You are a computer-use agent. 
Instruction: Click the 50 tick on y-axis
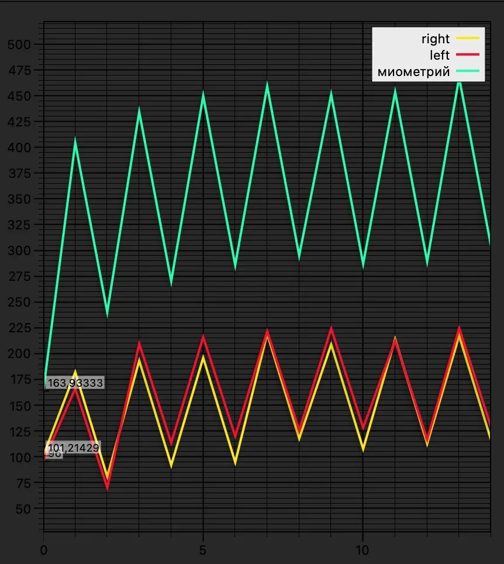pyautogui.click(x=23, y=509)
